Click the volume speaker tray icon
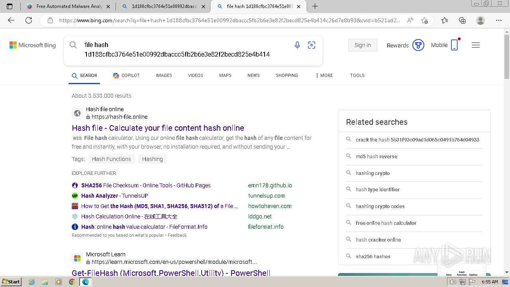The height and width of the screenshot is (287, 510). (x=453, y=282)
